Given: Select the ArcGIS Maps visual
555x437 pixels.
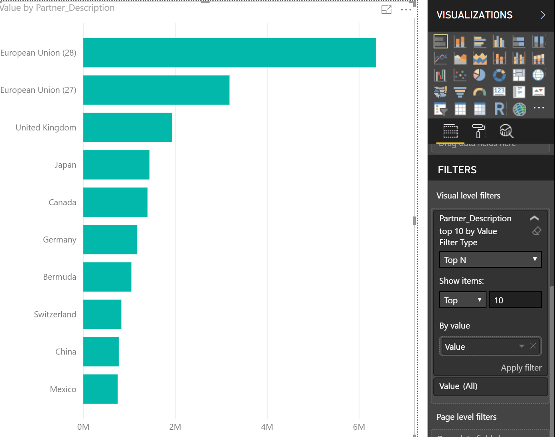Looking at the screenshot, I should tap(519, 108).
